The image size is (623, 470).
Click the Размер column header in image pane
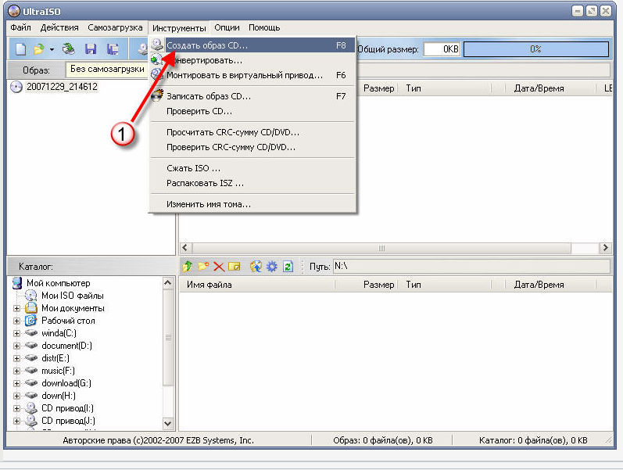(378, 88)
